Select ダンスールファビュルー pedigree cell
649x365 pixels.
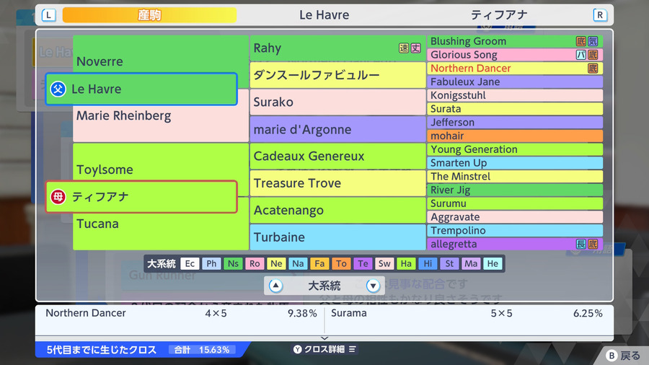point(337,75)
